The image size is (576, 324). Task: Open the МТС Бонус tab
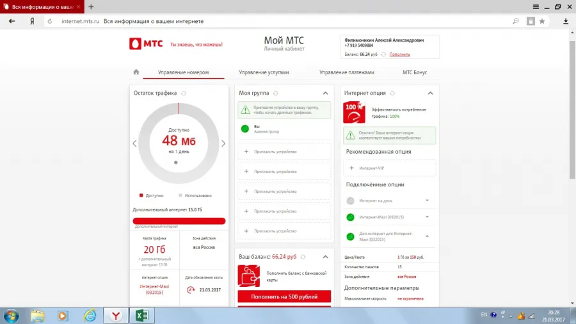415,72
